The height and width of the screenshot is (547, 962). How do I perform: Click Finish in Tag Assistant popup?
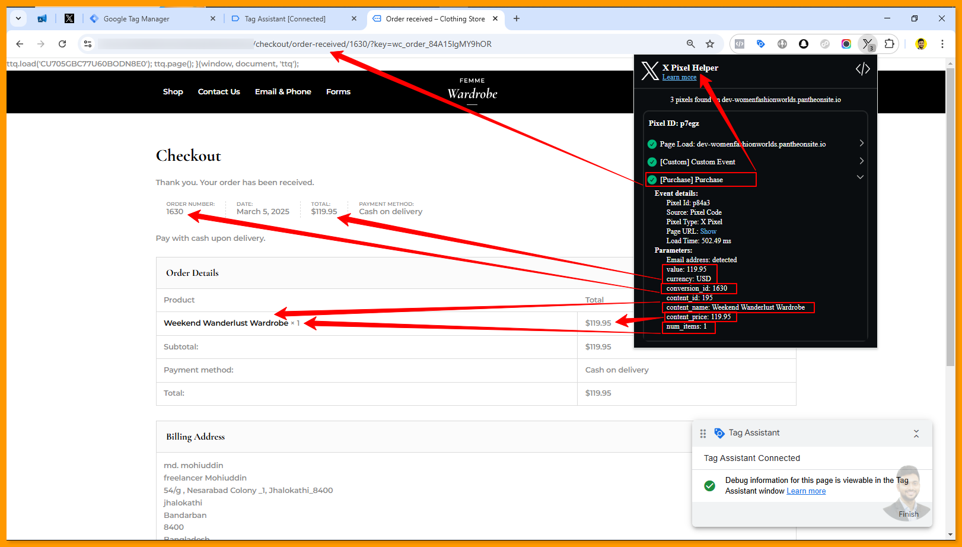point(908,514)
